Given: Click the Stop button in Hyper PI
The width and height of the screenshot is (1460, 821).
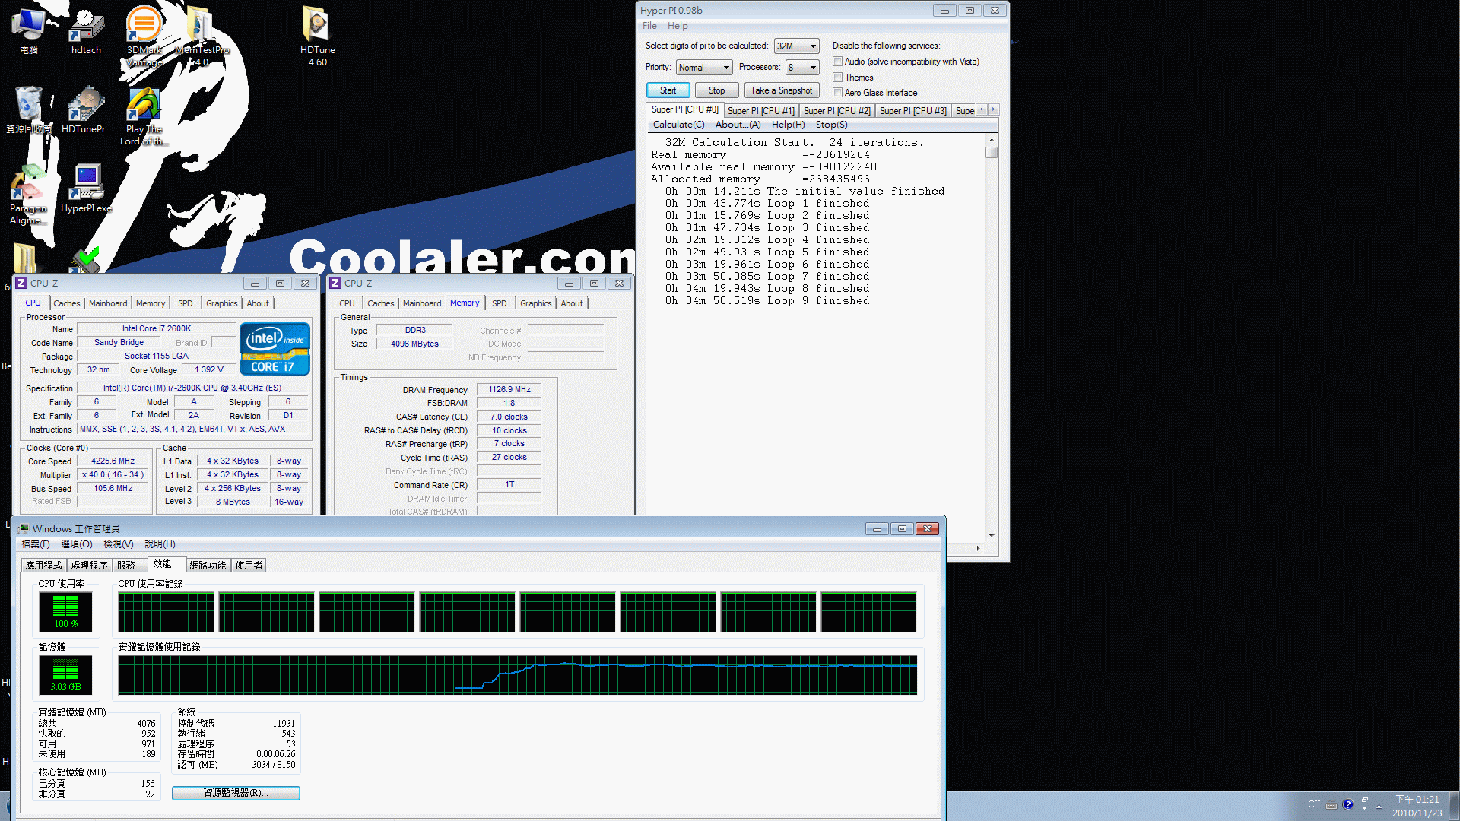Looking at the screenshot, I should [716, 90].
